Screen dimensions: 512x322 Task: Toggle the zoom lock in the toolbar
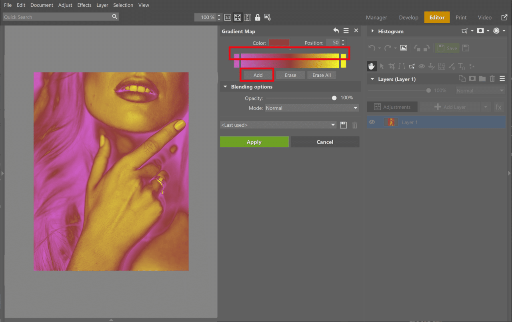258,17
